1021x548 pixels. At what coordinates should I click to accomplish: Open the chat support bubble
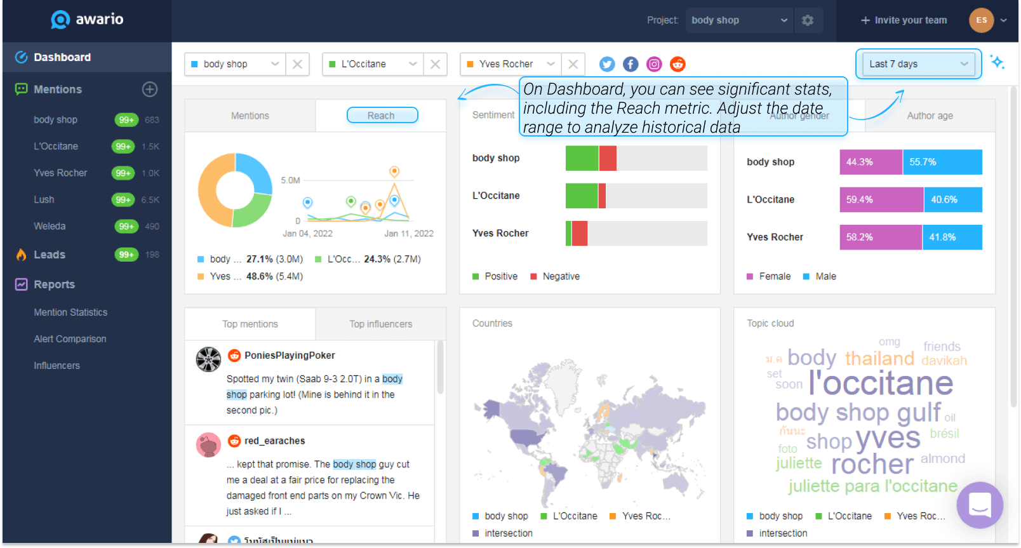980,505
